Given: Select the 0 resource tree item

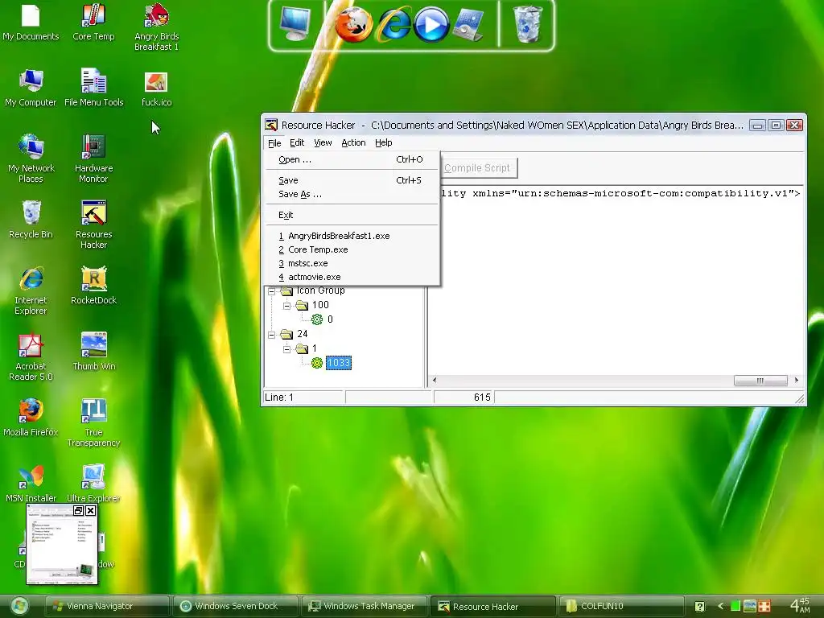Looking at the screenshot, I should point(330,319).
